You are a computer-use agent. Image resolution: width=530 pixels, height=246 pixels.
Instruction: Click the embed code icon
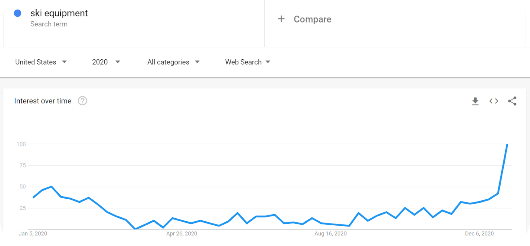pyautogui.click(x=494, y=101)
